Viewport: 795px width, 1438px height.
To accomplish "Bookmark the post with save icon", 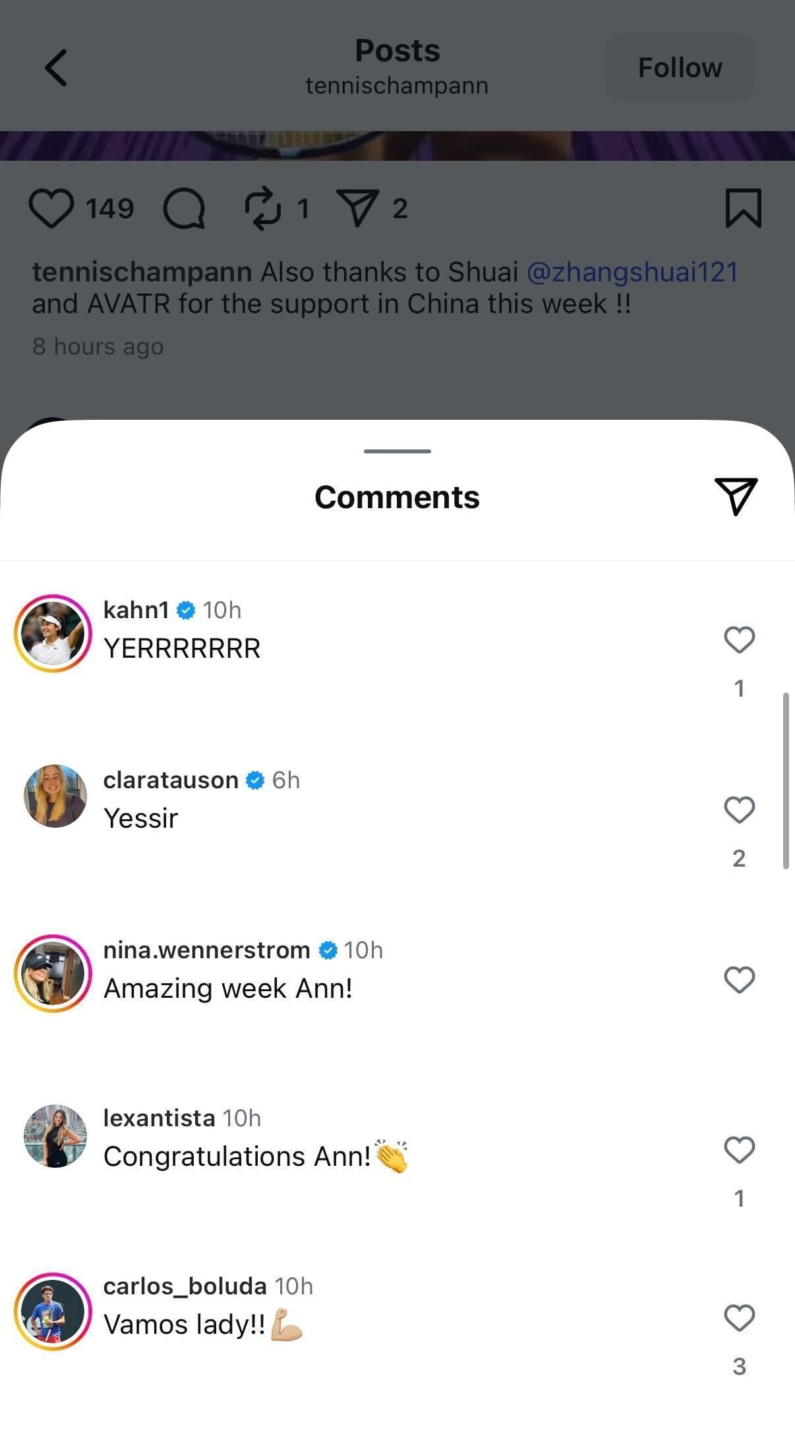I will click(x=743, y=208).
